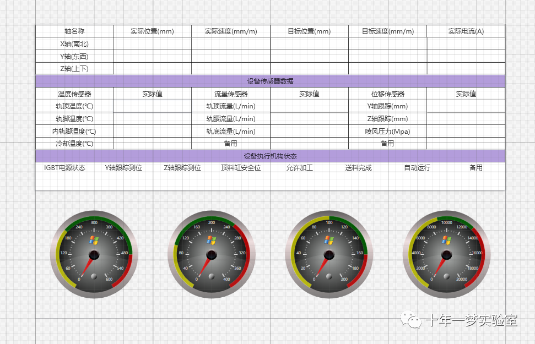Click the 设备执行机构状态 purple header bar
The height and width of the screenshot is (344, 535).
(x=270, y=156)
